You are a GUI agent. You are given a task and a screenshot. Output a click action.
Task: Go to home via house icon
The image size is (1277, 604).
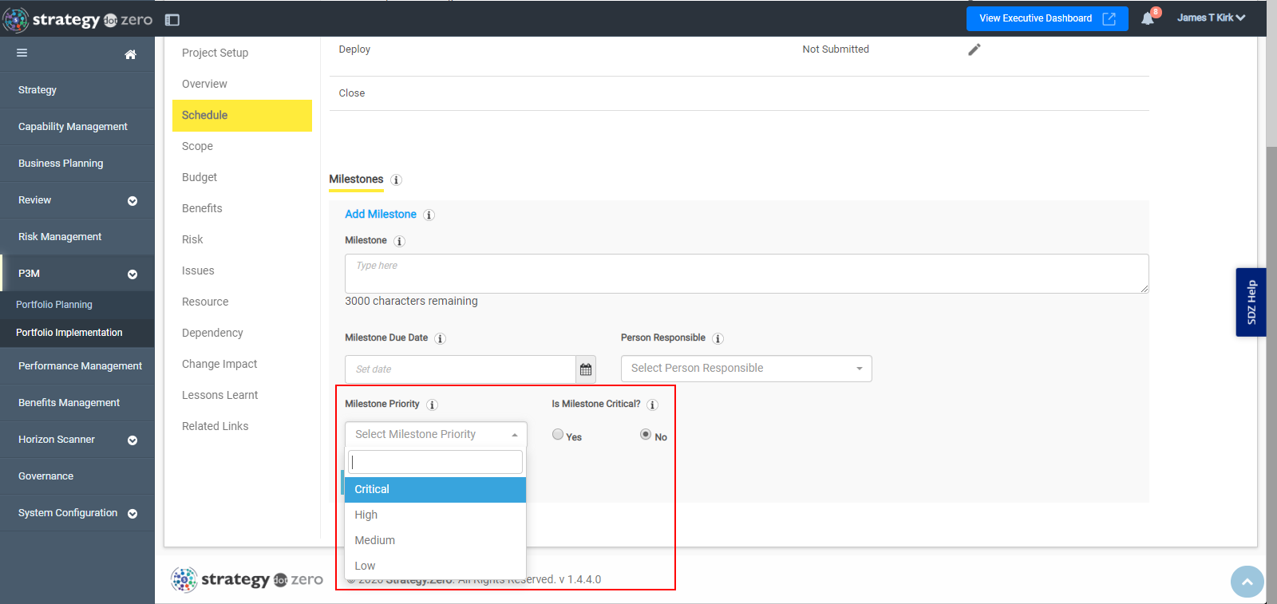(131, 54)
